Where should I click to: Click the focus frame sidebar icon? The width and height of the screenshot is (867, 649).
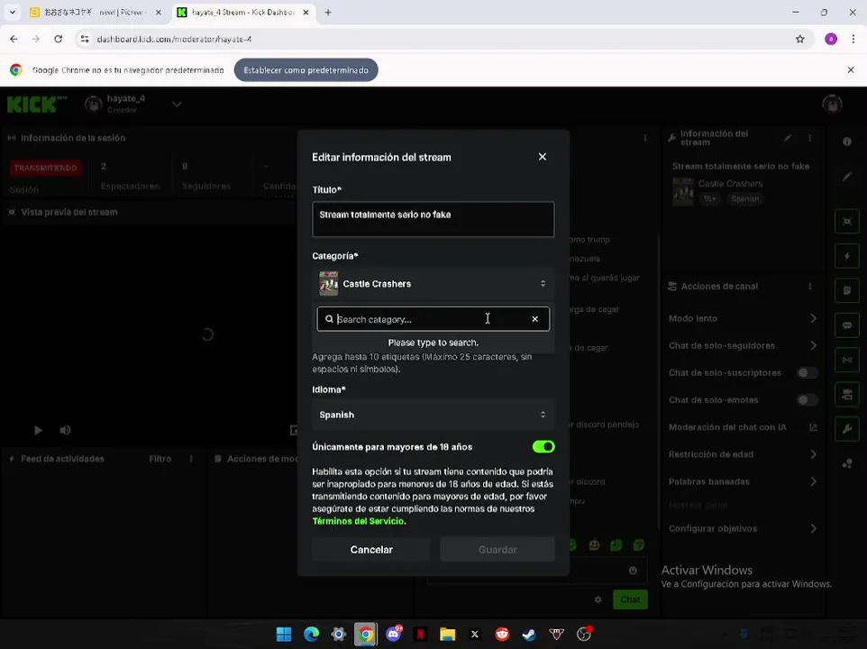(846, 222)
